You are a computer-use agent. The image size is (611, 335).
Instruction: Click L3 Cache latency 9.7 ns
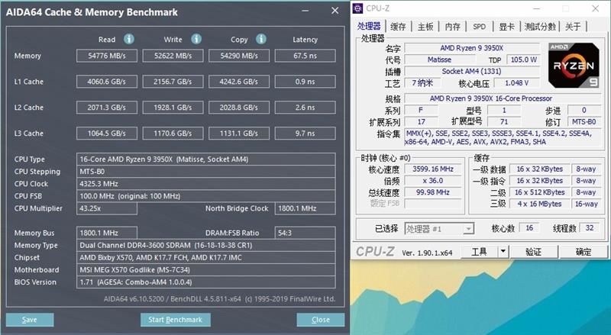tap(305, 134)
